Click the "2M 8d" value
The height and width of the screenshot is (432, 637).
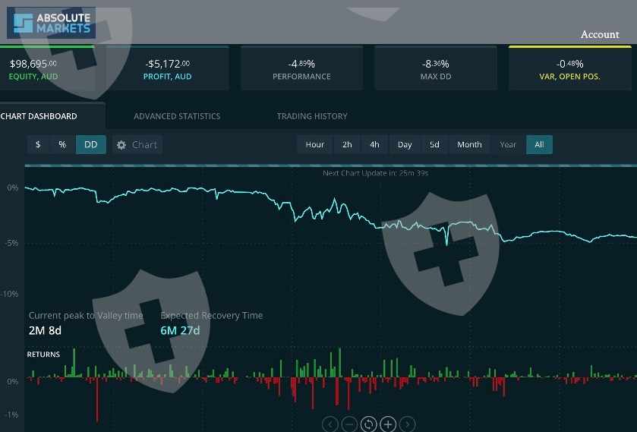point(45,330)
